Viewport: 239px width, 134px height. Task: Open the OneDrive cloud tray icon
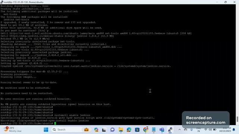point(186,130)
